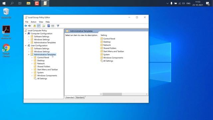The width and height of the screenshot is (213, 120).
Task: Select the Adobe Acrobat DC desktop shortcut
Action: click(x=6, y=32)
